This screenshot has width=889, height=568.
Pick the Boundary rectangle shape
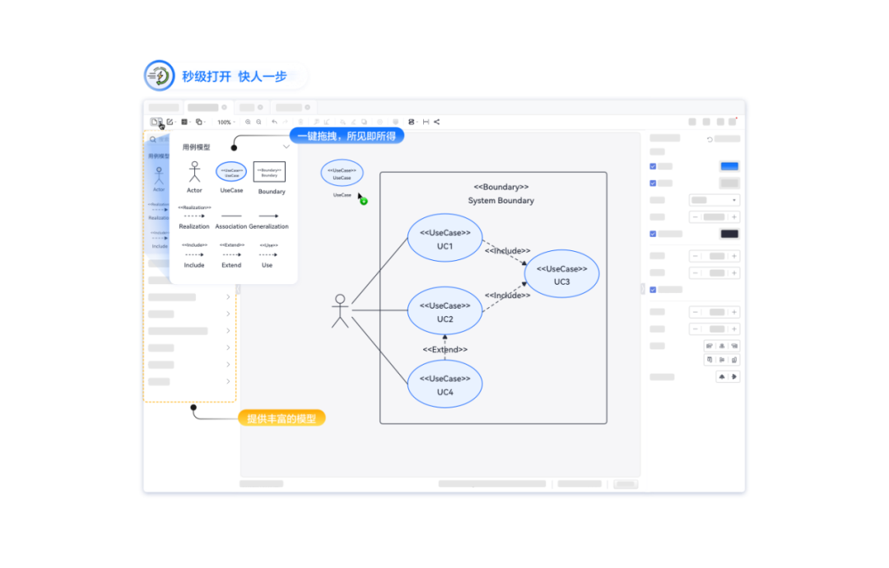(x=269, y=172)
